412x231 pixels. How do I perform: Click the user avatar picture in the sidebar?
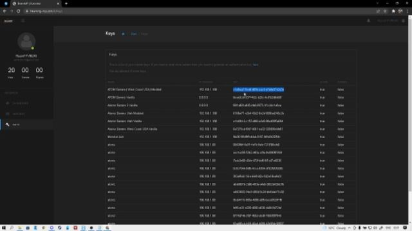coord(26,41)
